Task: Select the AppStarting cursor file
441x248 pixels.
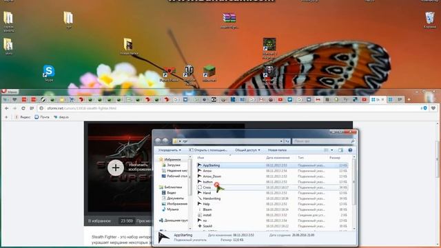Action: pyautogui.click(x=272, y=165)
